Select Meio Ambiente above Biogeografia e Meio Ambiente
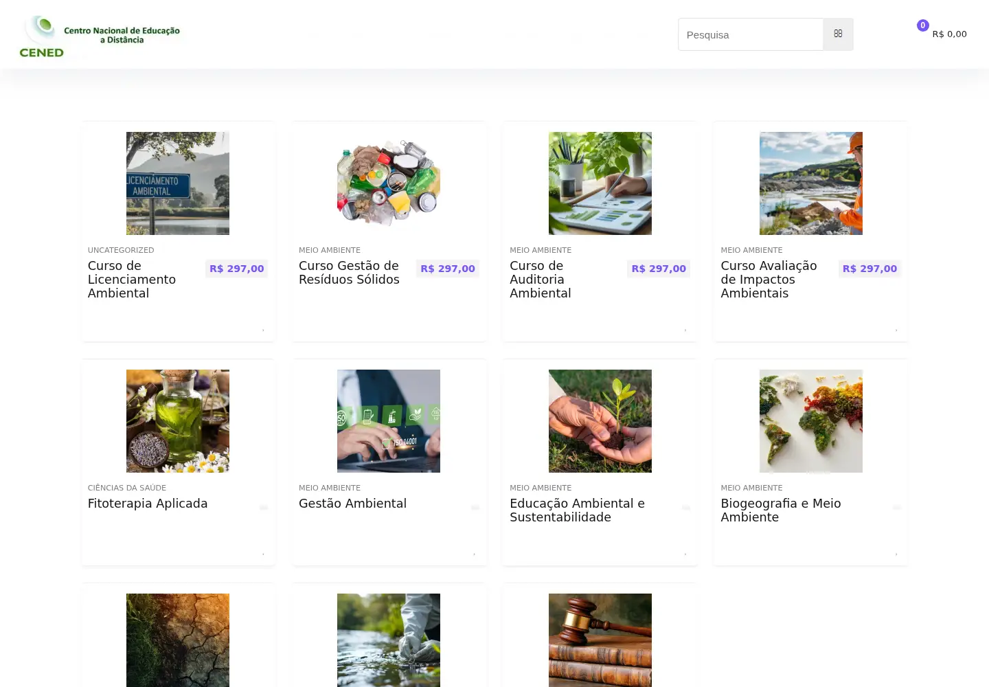 (x=751, y=488)
